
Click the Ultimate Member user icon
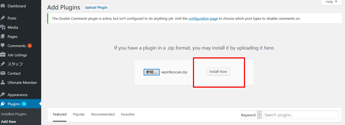coord(3,83)
